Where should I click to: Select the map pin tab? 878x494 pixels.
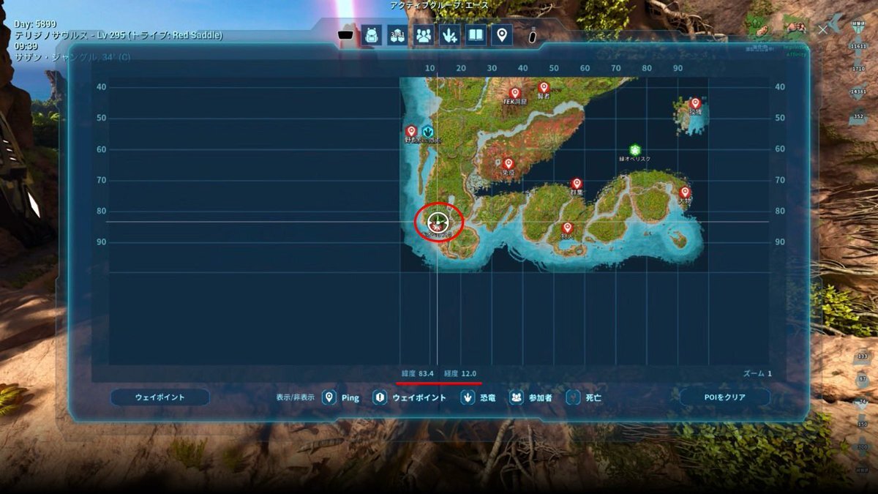coord(502,35)
